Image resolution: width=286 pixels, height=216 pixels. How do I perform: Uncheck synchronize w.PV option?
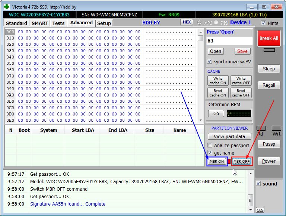(210, 61)
